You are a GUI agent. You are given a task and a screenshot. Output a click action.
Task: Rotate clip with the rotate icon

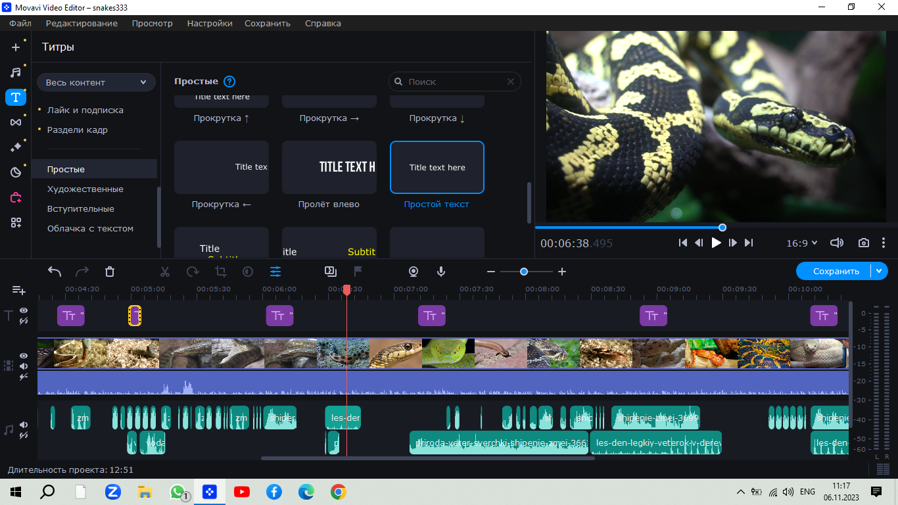click(x=193, y=272)
